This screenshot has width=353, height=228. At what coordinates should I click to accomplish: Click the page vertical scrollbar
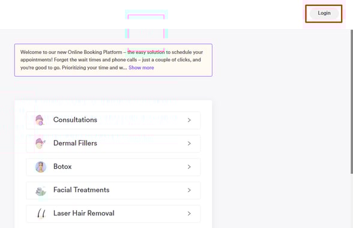352,102
